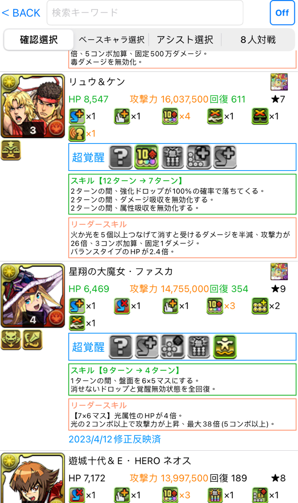Toggle the Off button at top right

pos(282,13)
